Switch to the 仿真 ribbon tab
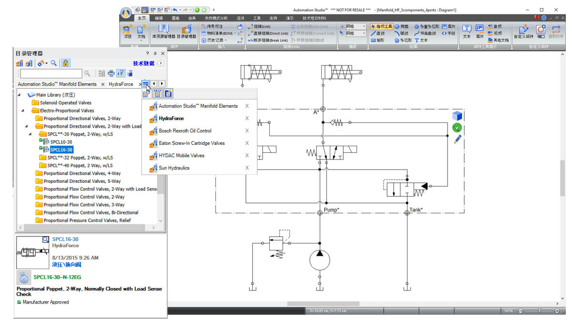The height and width of the screenshot is (321, 572). point(192,18)
